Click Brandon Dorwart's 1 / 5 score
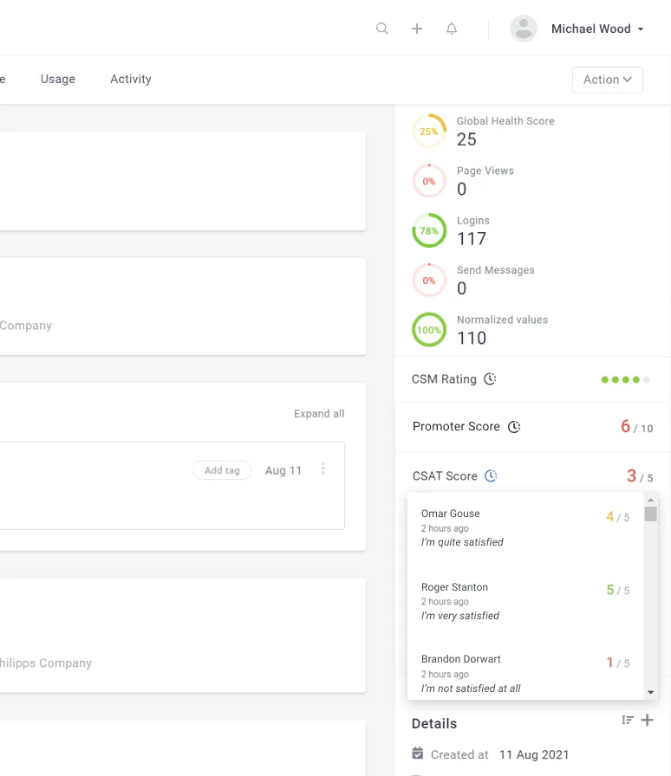This screenshot has height=776, width=671. 618,663
